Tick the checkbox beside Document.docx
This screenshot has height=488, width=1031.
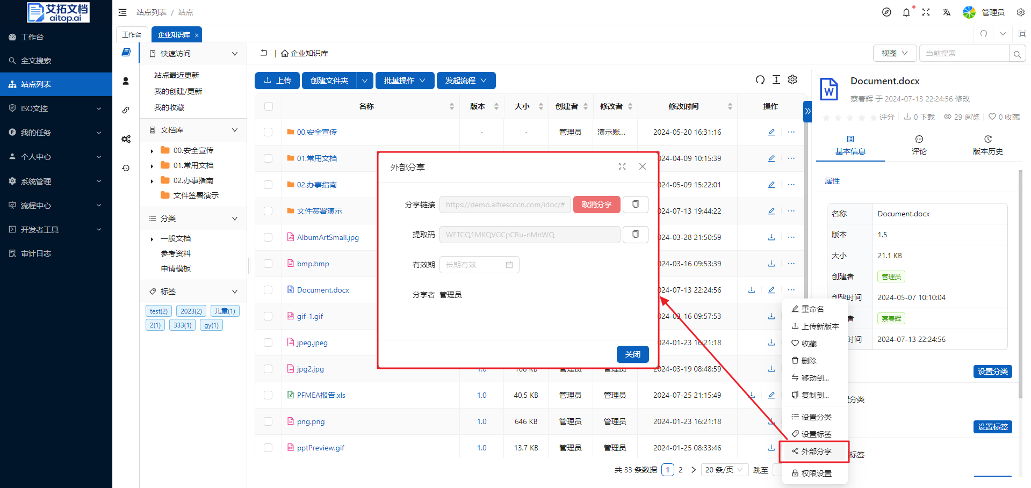[268, 290]
